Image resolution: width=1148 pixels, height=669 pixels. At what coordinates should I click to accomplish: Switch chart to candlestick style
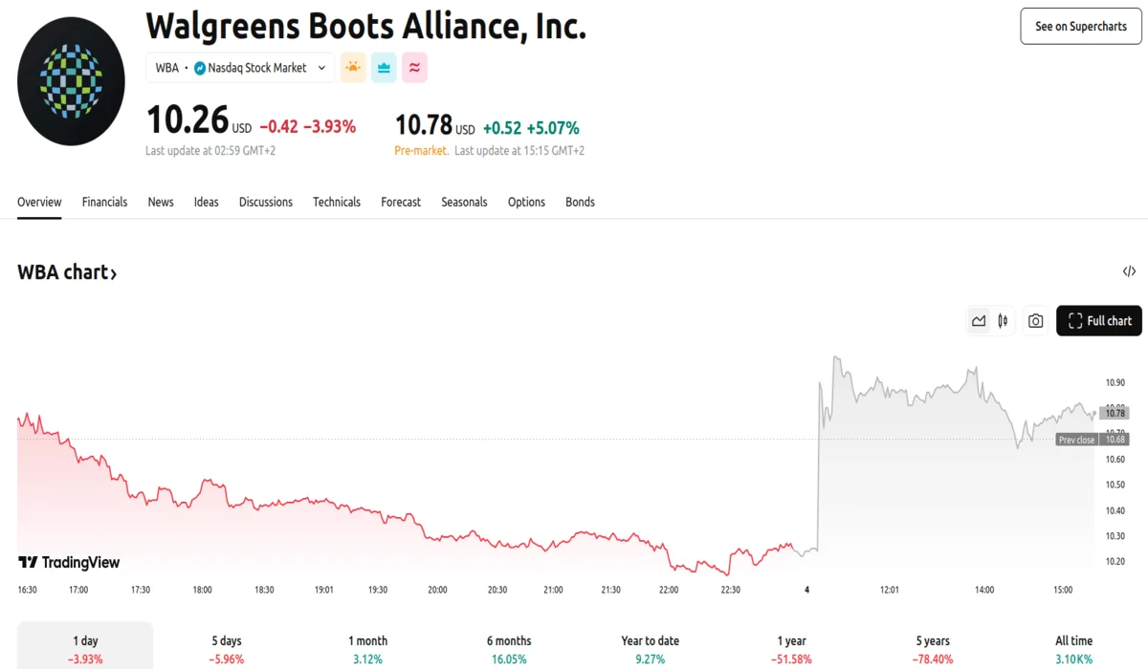pos(1003,321)
